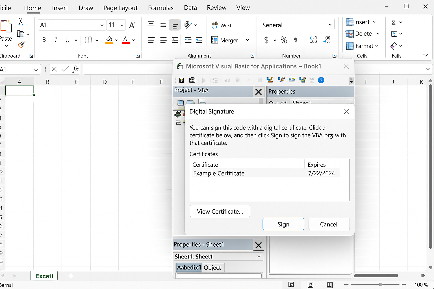Viewport: 434px width, 289px height.
Task: Expand the Name Box dropdown arrow
Action: 36,69
